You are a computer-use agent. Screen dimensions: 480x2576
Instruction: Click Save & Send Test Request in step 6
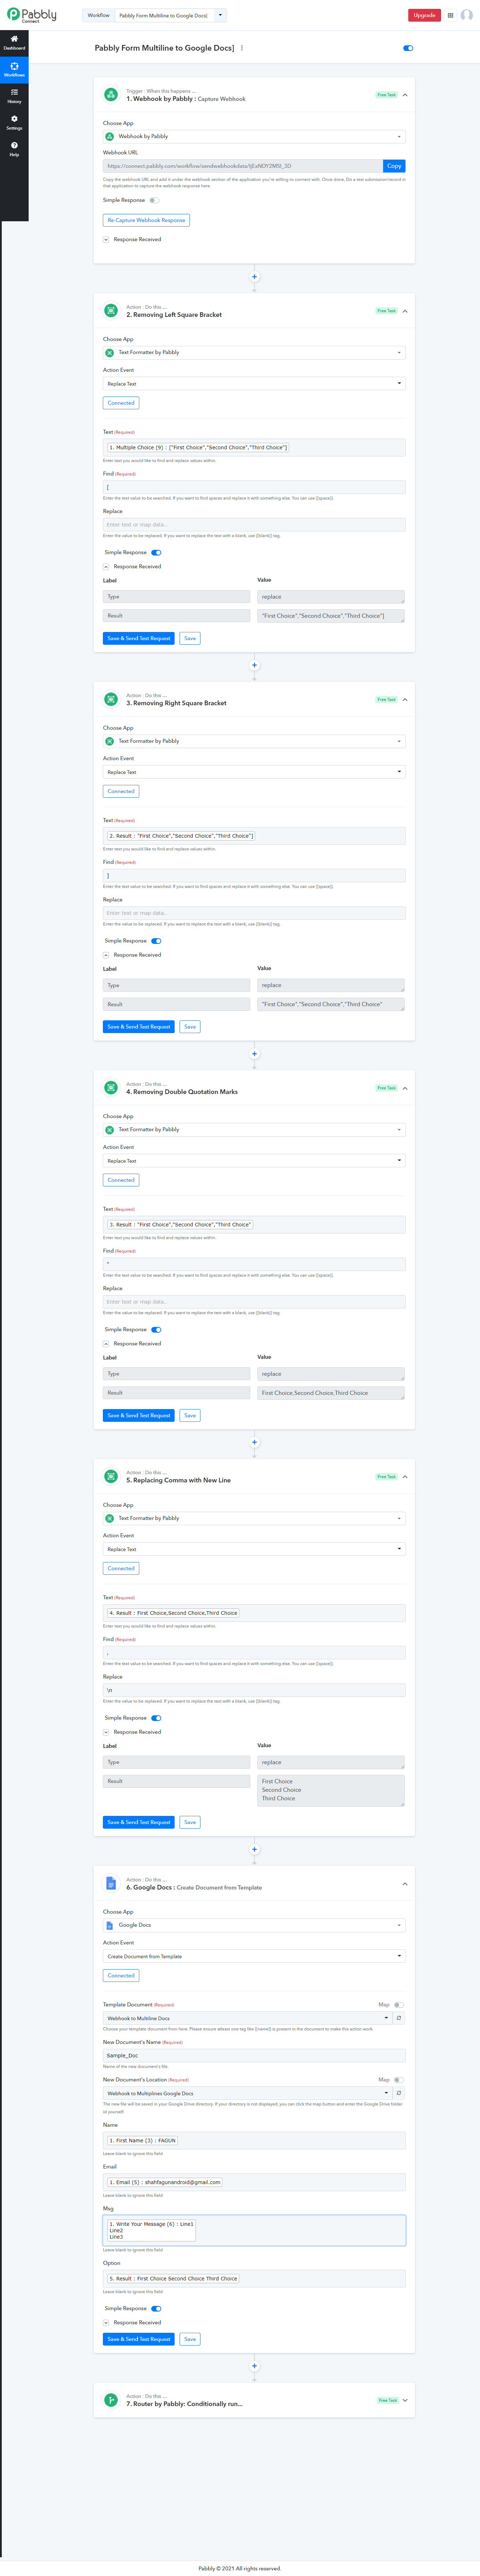click(139, 2339)
